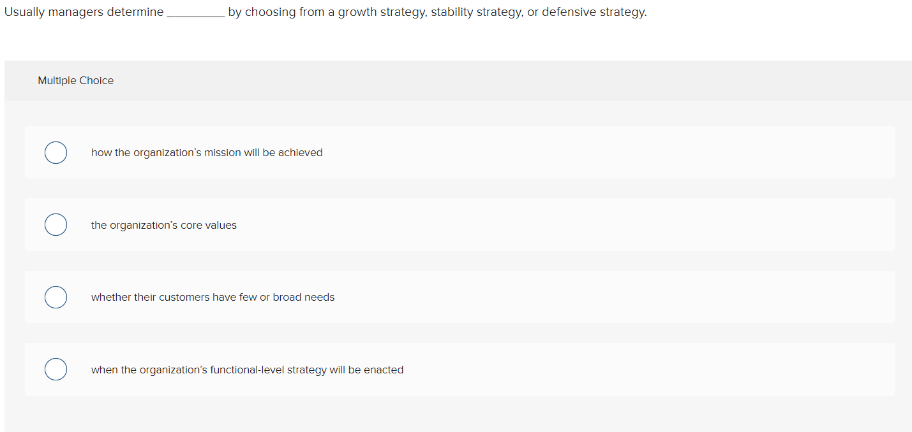
Task: Click the 'few or broad needs' answer text
Action: coord(213,297)
